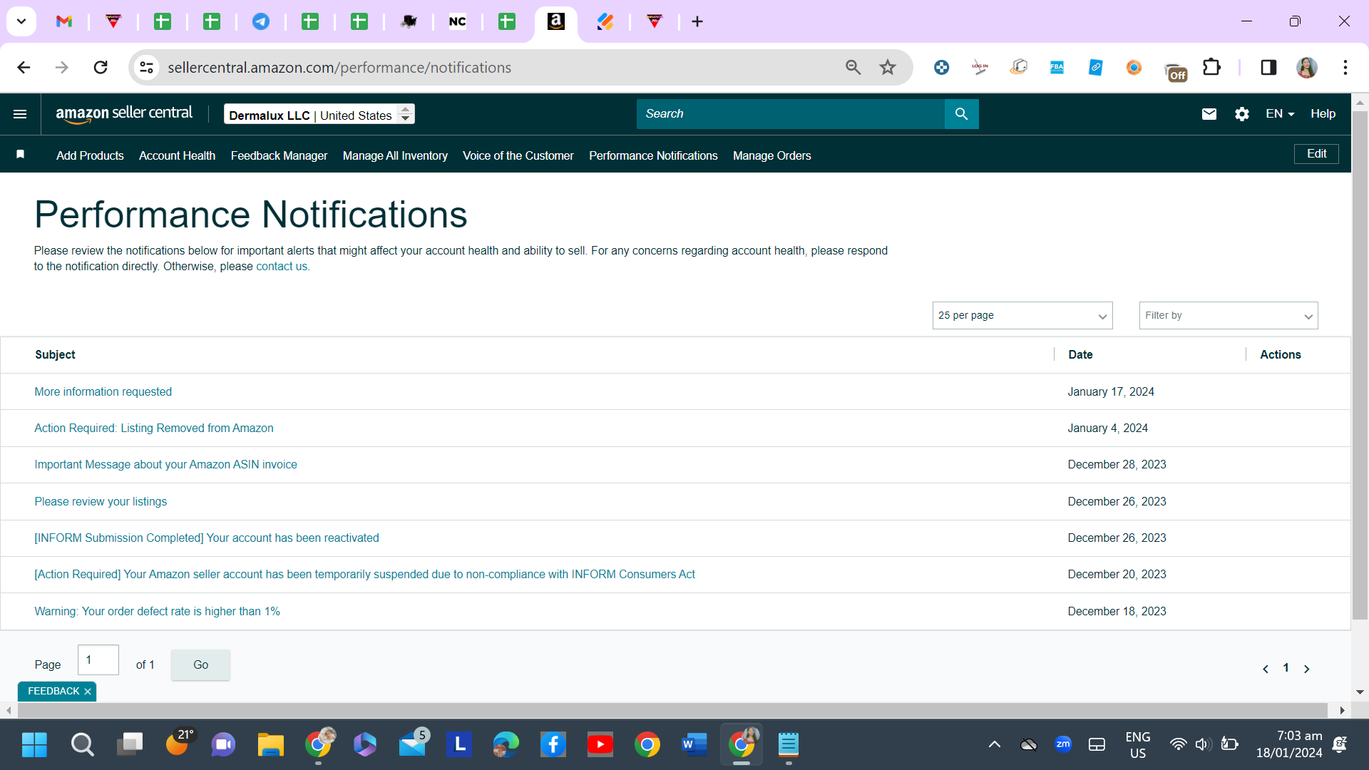Click the bookmark flag icon in navigation bar
The width and height of the screenshot is (1369, 770).
[x=21, y=154]
